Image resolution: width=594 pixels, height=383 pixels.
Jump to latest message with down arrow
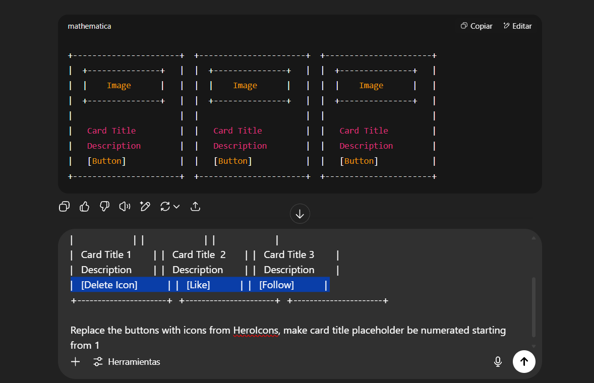(300, 214)
